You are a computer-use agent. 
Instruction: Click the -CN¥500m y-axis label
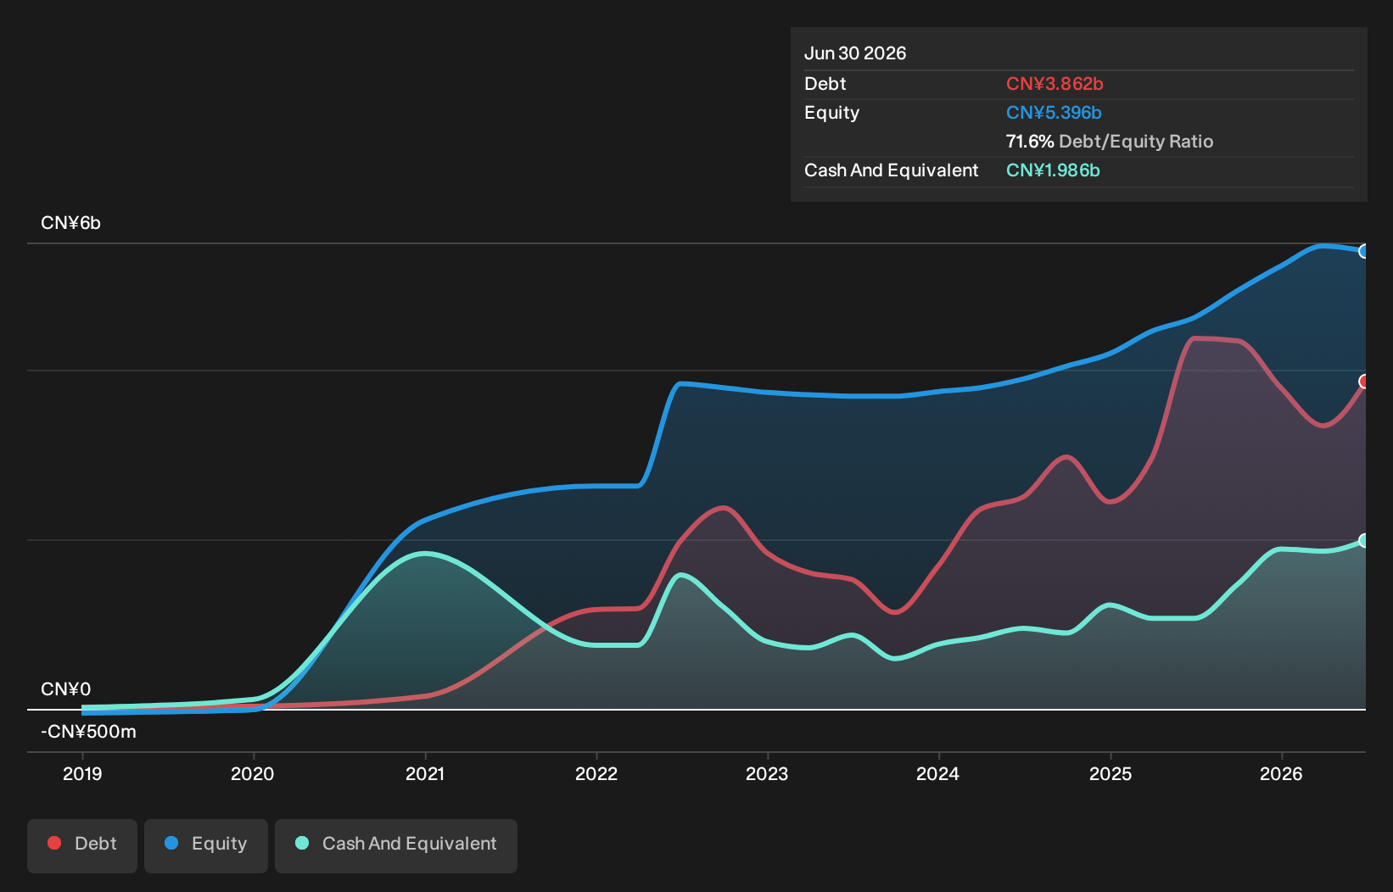click(88, 732)
